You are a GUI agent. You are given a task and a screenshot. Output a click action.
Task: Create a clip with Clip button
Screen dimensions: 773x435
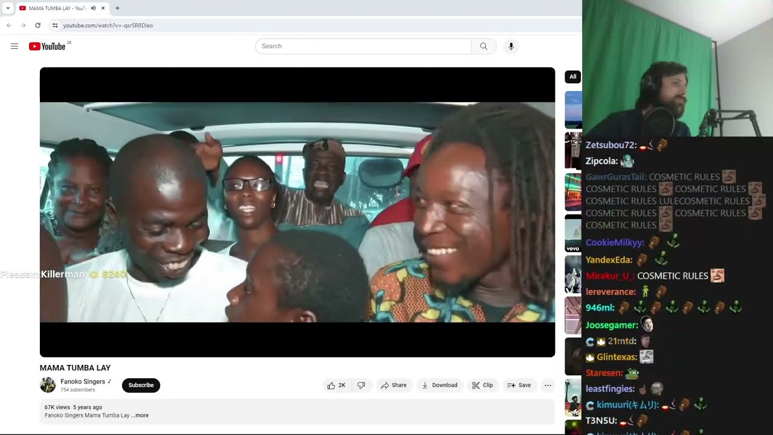[x=483, y=385]
